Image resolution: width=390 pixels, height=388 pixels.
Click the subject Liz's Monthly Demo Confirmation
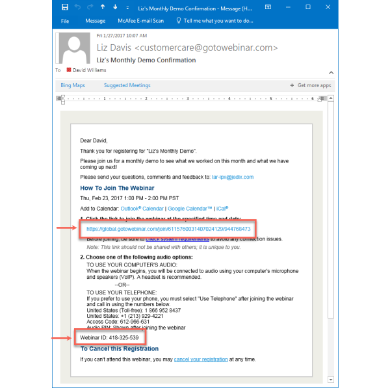coord(146,60)
